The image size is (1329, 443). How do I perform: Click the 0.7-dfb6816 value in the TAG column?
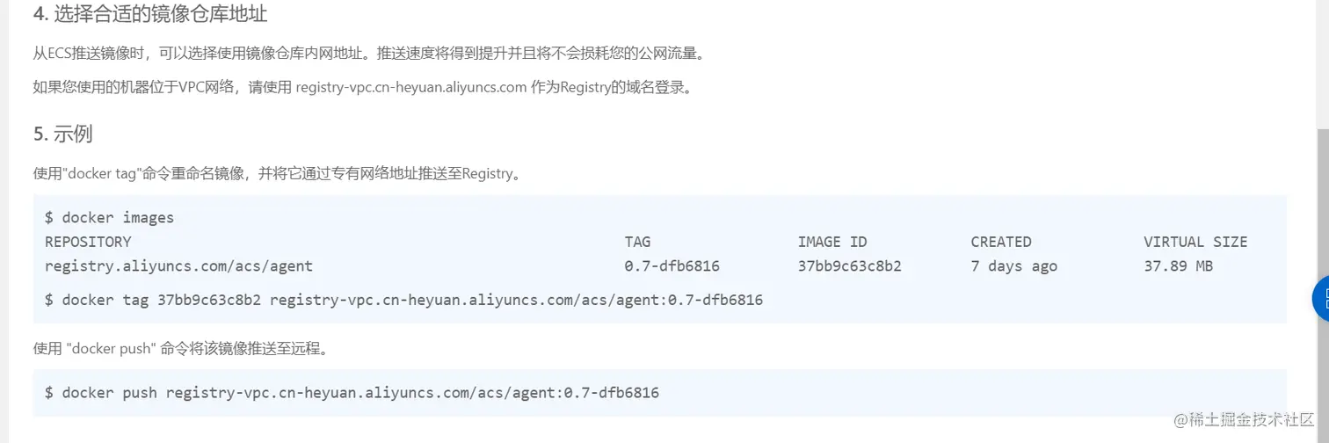tap(672, 265)
